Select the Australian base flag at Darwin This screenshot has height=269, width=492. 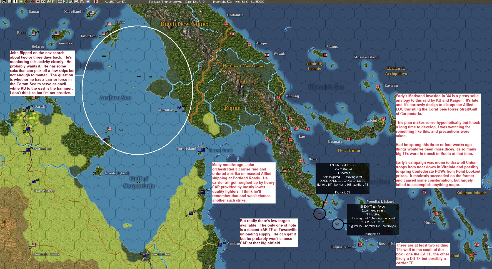[28, 108]
